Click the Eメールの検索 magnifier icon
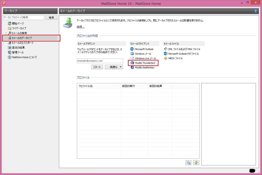Viewport: 262px width, 175px height. pos(10,33)
